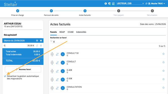Viewport: 168px width, 94px height.
Task: Add CONSULT 50 favorite with plus icon
Action: coord(63,54)
